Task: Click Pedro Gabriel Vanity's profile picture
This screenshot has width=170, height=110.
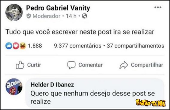Action: click(14, 13)
